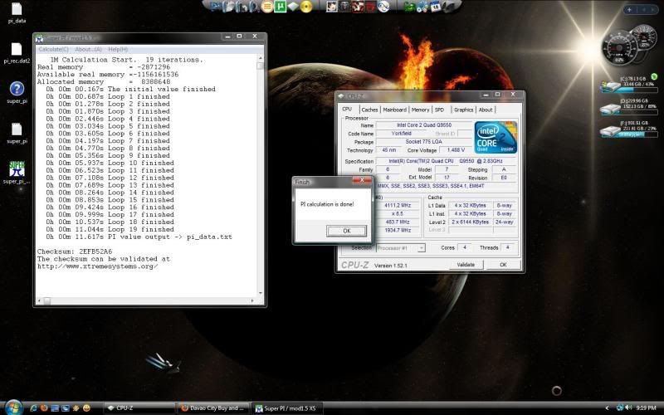
Task: Click the green refresh icon on drive gadget
Action: pos(654,76)
